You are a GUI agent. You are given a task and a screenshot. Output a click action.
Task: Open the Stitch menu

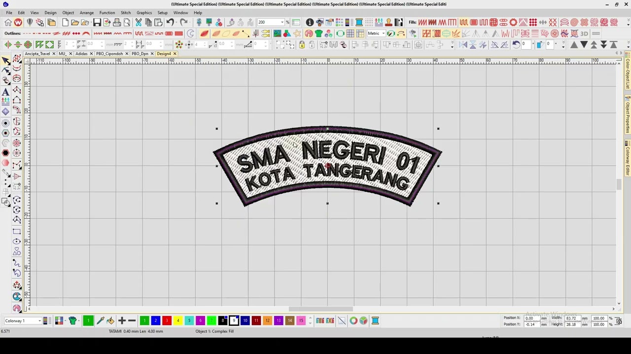point(126,13)
